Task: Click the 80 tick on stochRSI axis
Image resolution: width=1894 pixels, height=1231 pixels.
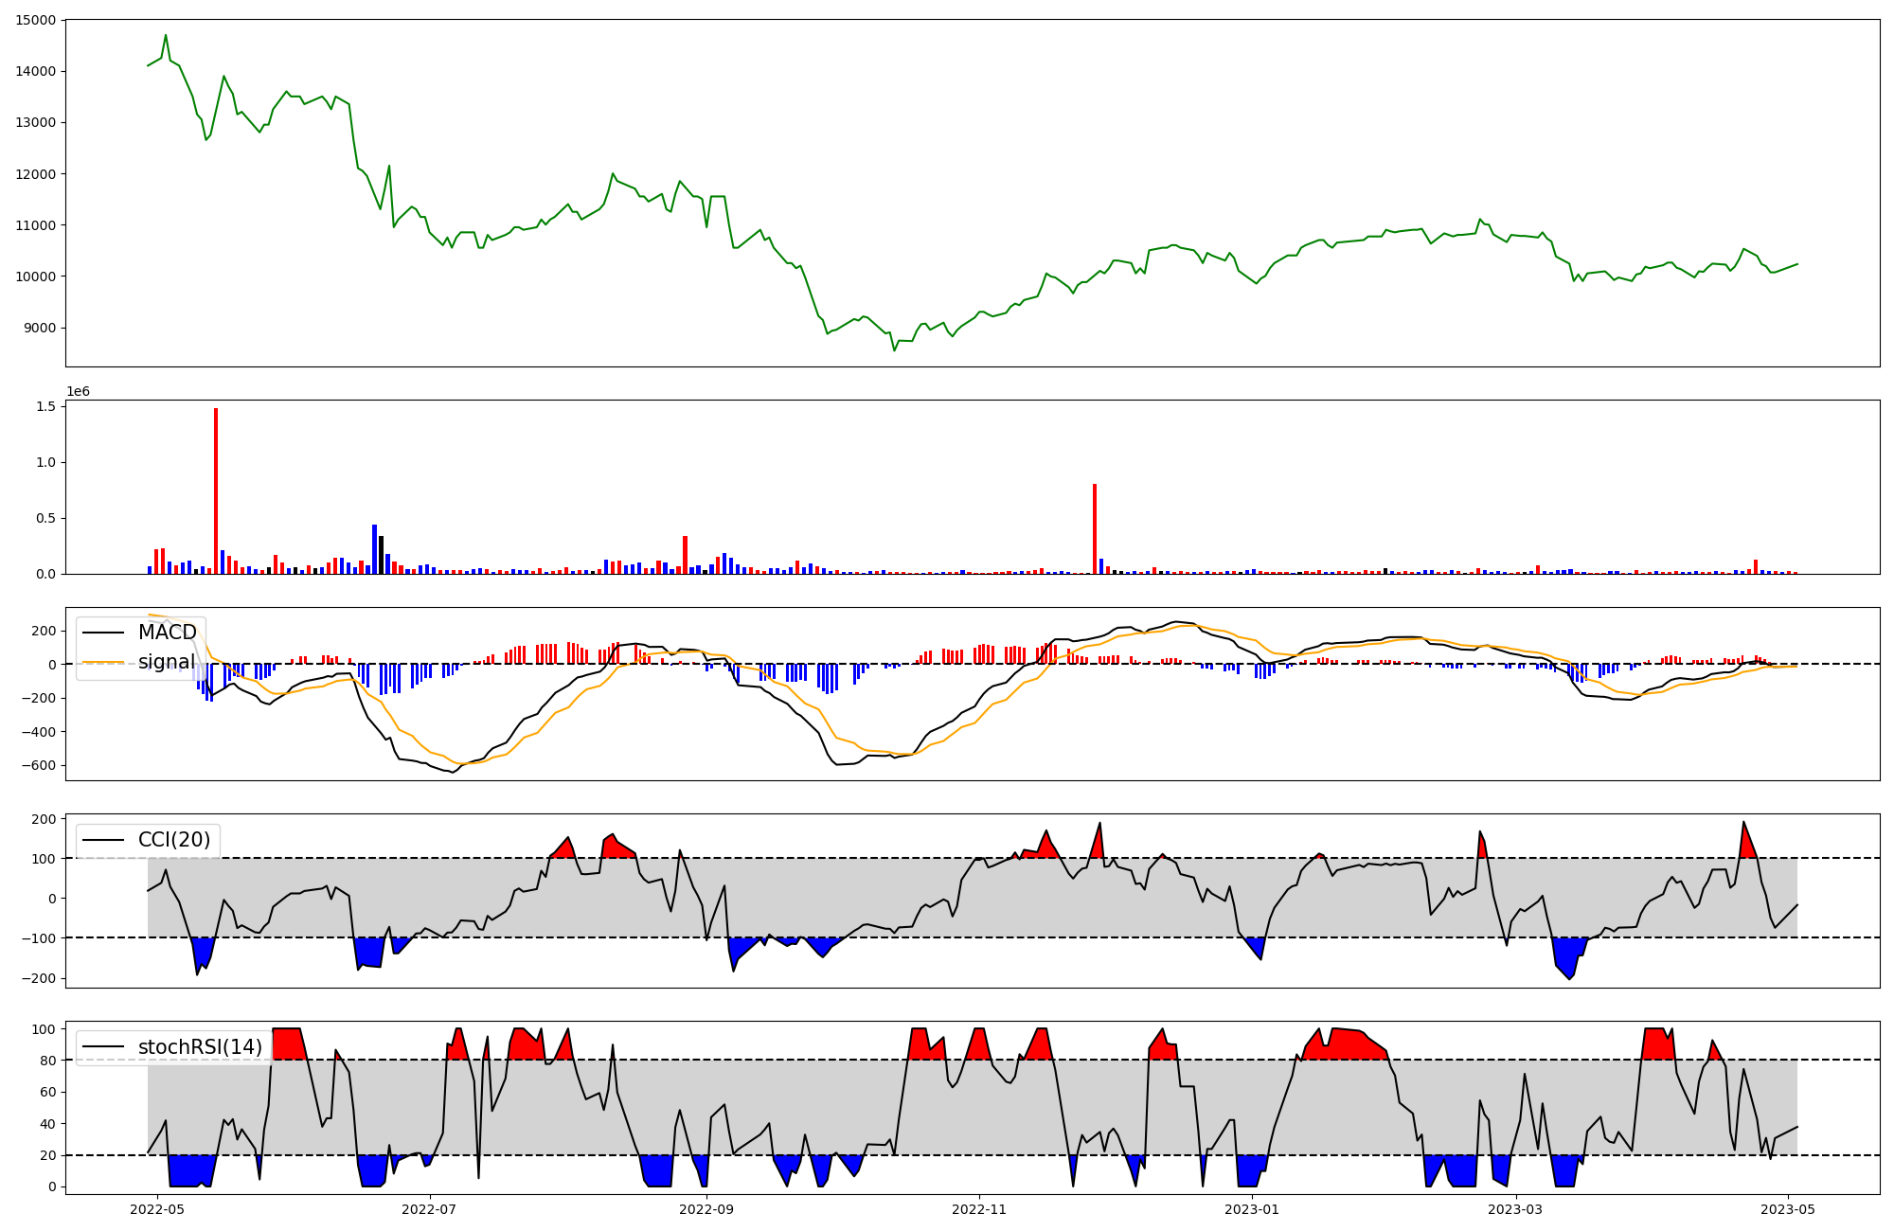Action: tap(48, 1061)
